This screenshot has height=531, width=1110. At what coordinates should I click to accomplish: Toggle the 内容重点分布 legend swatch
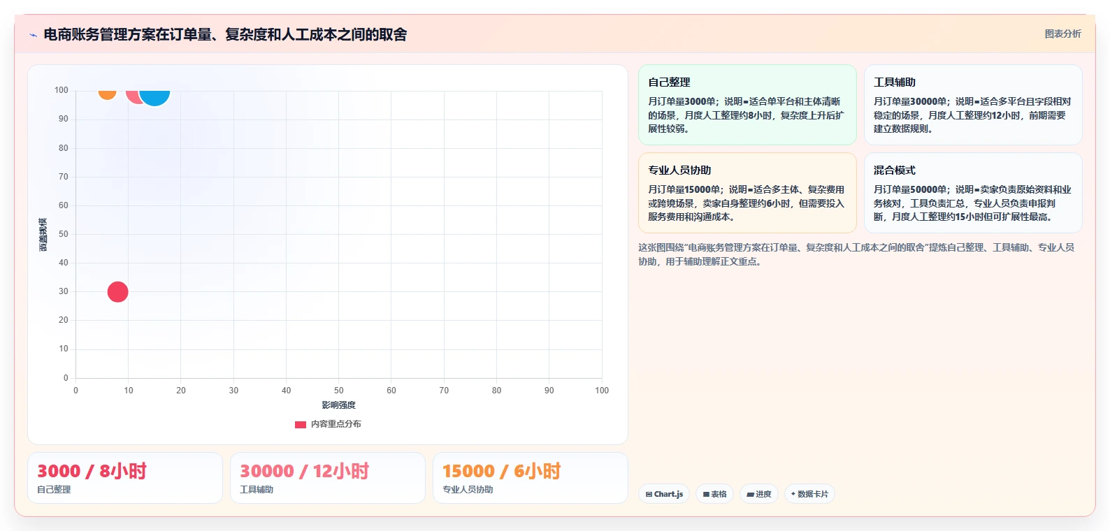tap(301, 424)
